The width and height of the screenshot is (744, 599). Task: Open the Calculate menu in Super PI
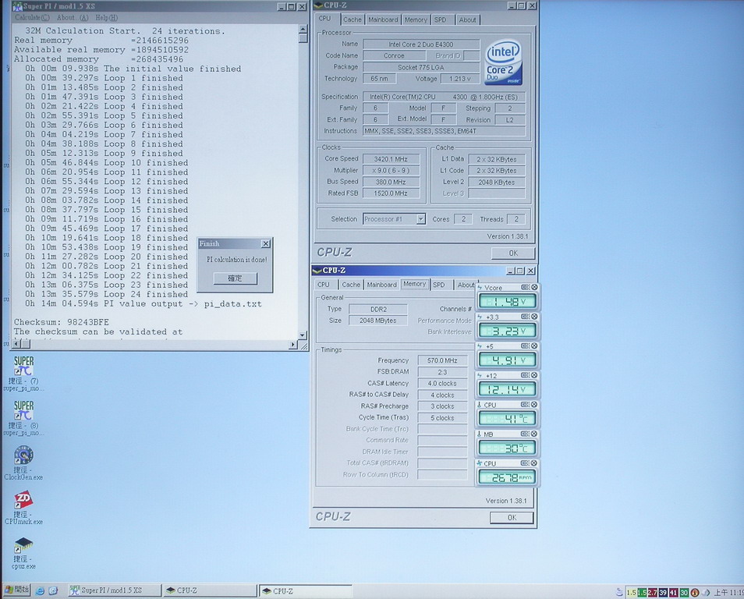32,18
